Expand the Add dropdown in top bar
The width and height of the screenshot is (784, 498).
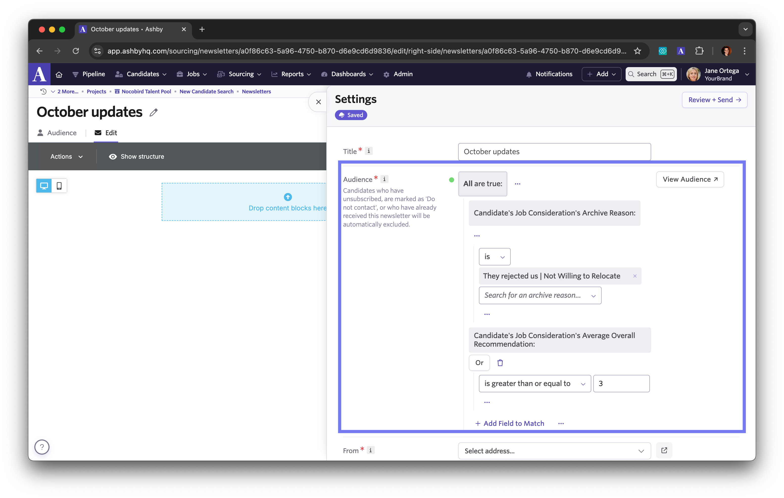coord(601,74)
